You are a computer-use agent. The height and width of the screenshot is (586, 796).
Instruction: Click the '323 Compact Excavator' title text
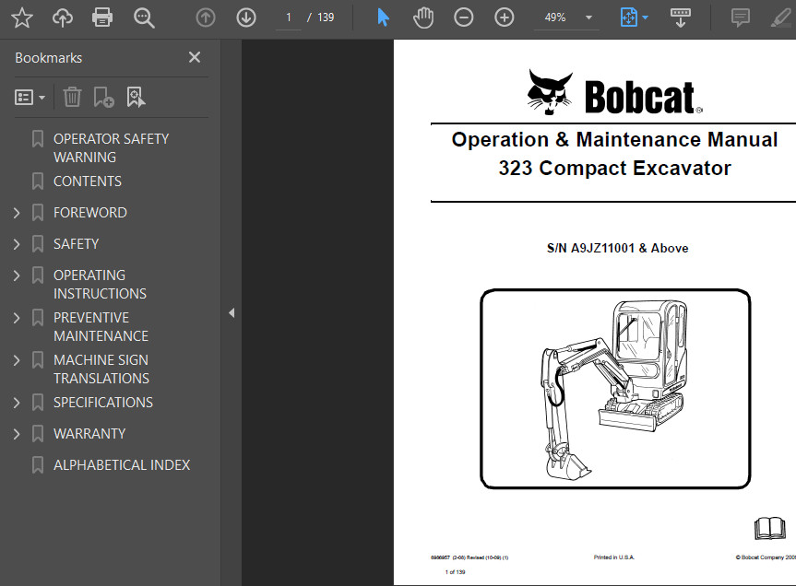(x=615, y=169)
